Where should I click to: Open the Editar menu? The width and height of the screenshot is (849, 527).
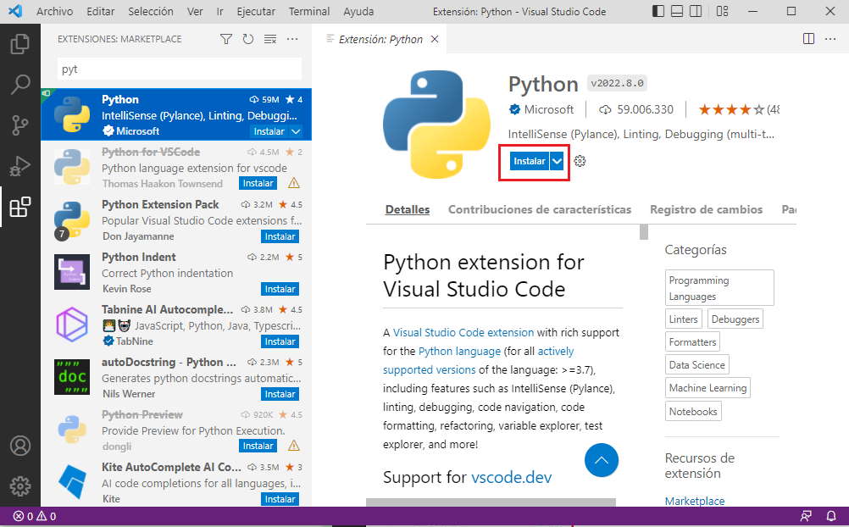(x=101, y=11)
